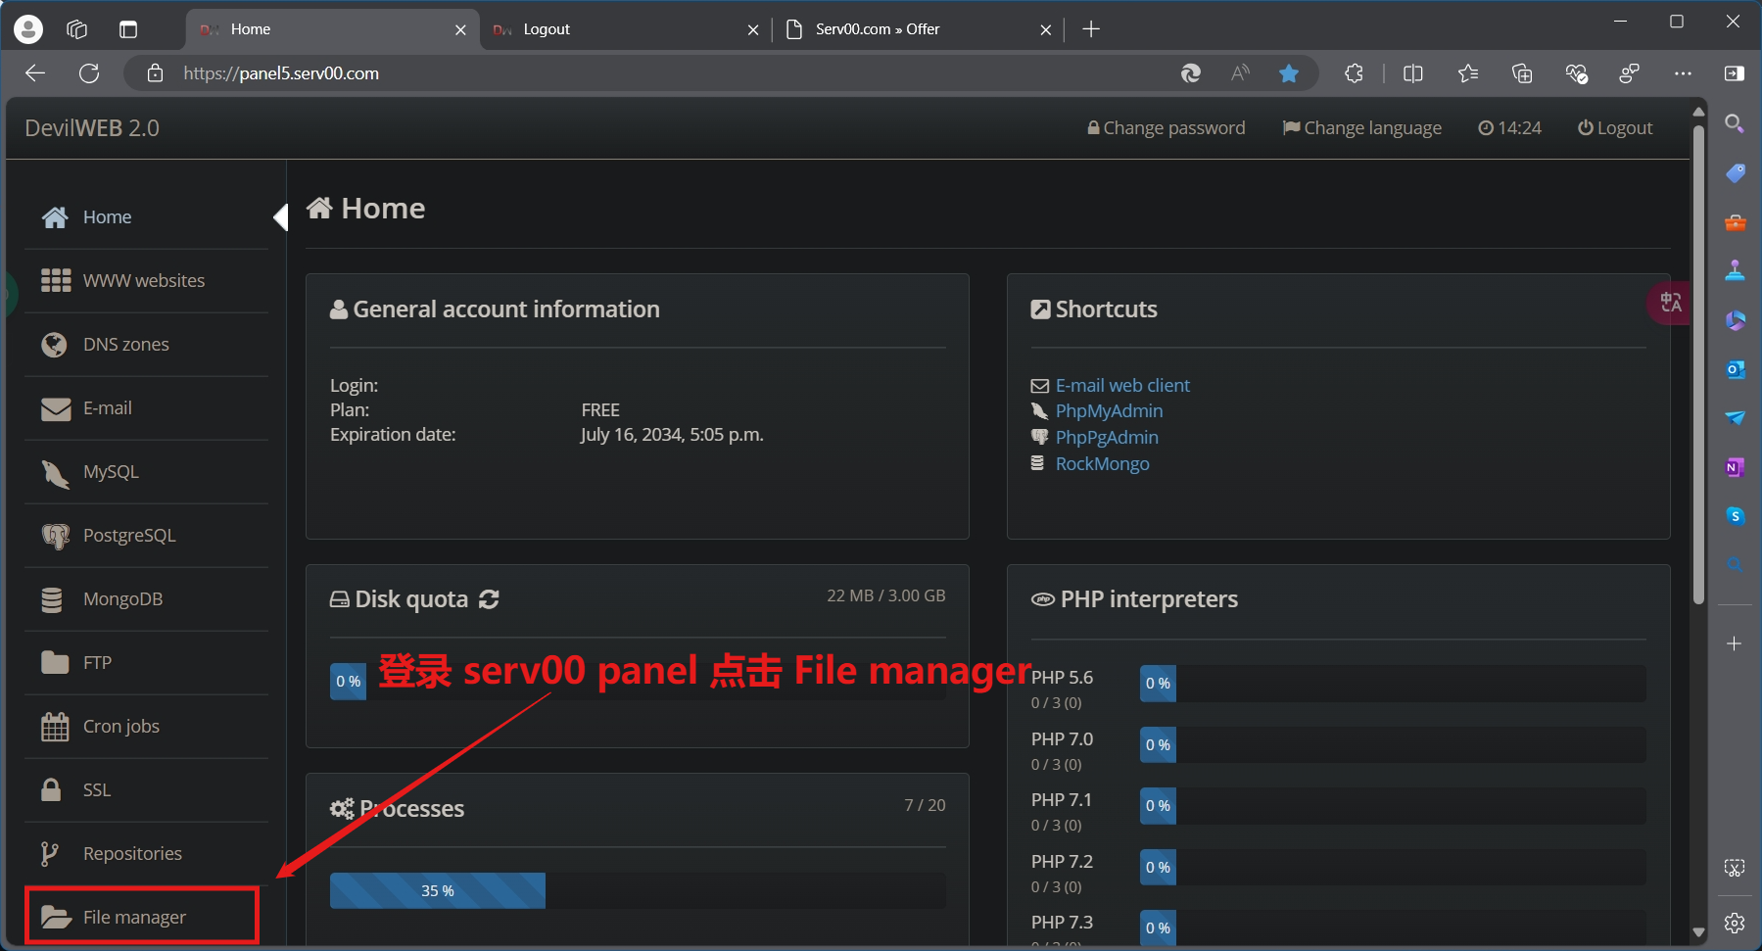This screenshot has height=951, width=1762.
Task: Open PostgreSQL section
Action: (x=146, y=536)
